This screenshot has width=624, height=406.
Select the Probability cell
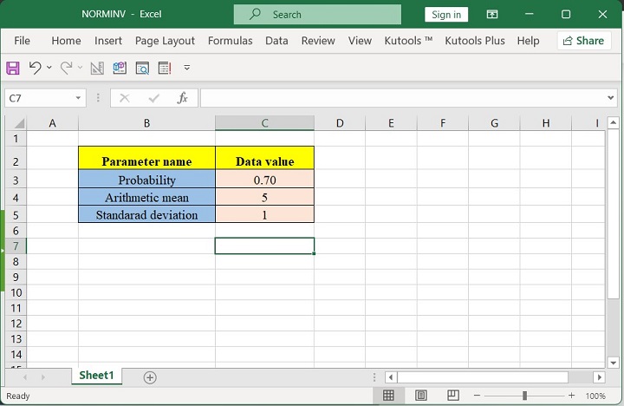(x=146, y=179)
